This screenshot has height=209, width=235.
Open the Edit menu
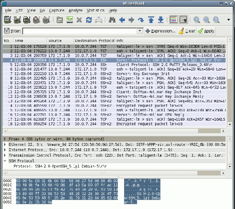pyautogui.click(x=19, y=10)
